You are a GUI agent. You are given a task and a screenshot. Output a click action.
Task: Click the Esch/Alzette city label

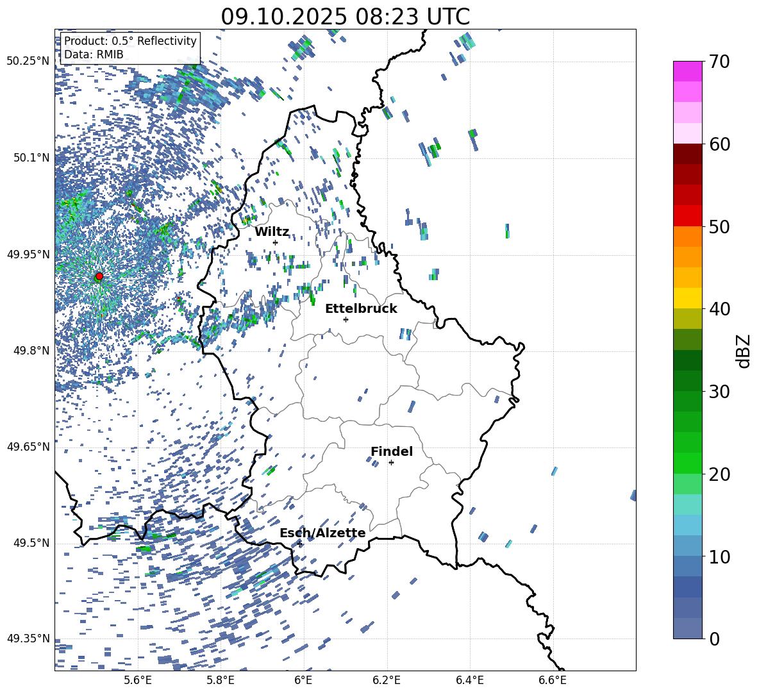[322, 533]
